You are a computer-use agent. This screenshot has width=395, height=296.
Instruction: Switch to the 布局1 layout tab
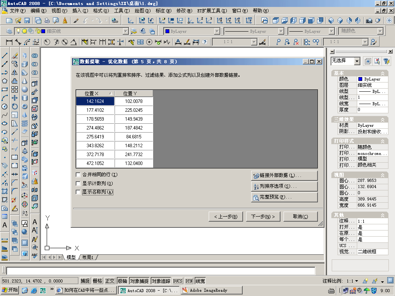pyautogui.click(x=88, y=257)
